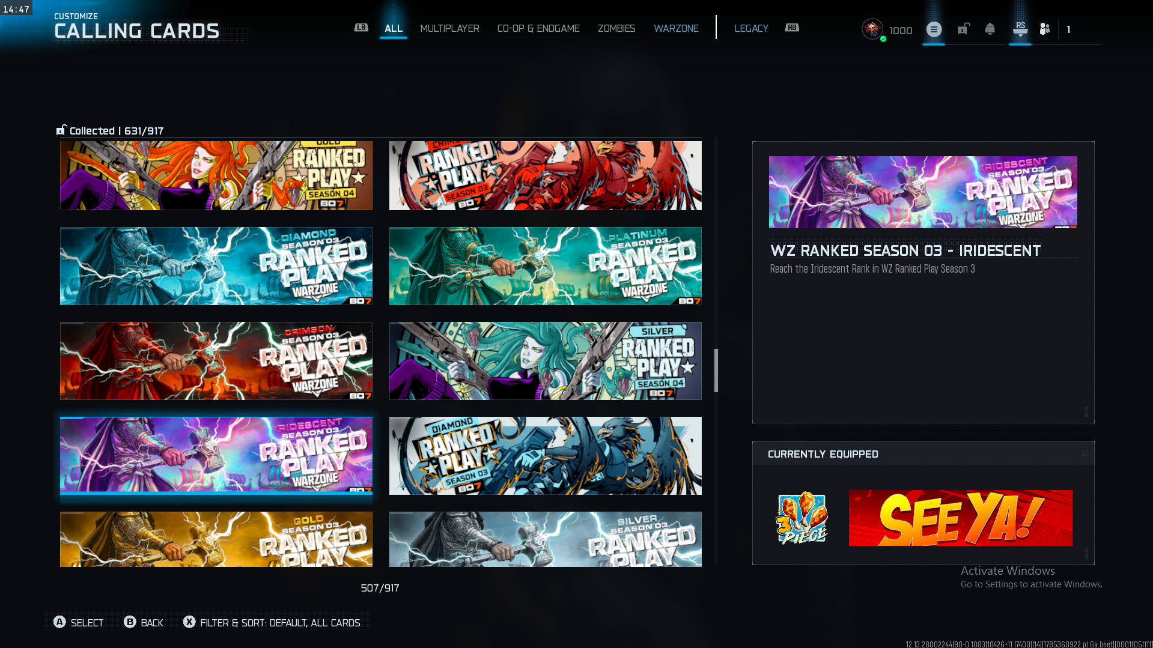Click the calling card list scrollbar thumb
1153x648 pixels.
(x=716, y=371)
